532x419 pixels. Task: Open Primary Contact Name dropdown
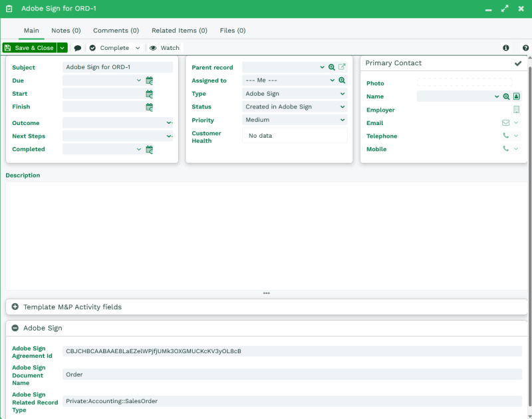(497, 96)
